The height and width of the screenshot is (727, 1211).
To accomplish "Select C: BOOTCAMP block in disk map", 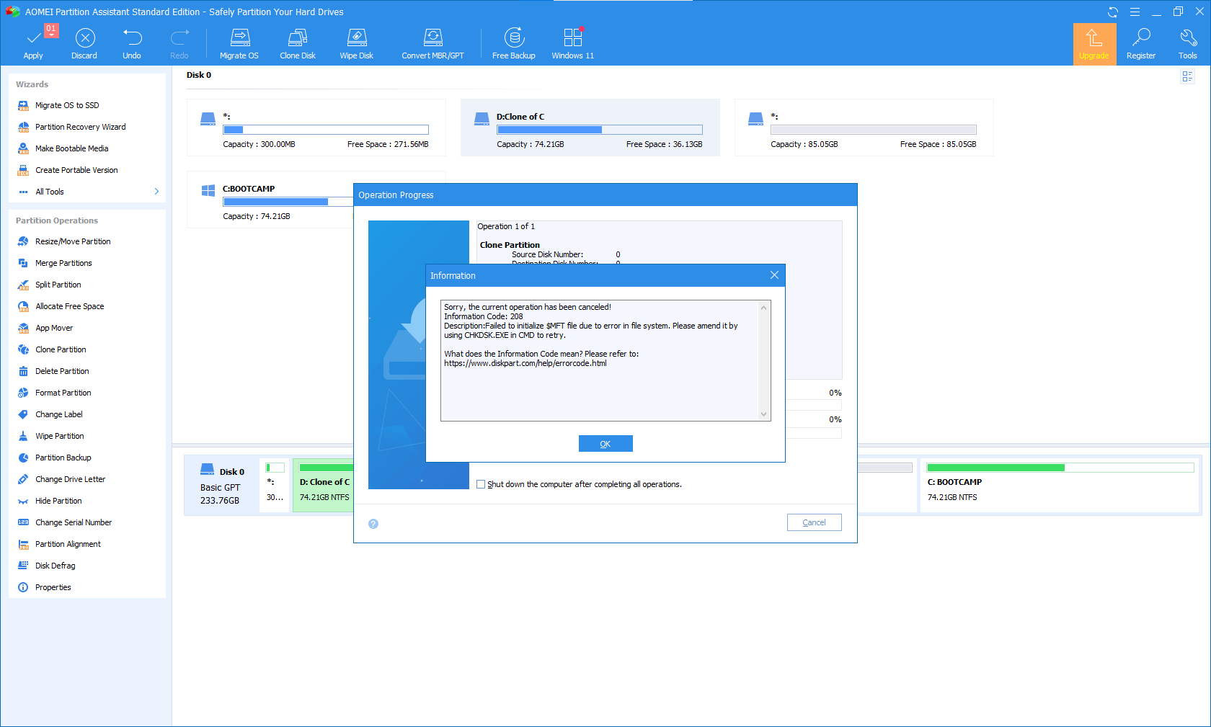I will [x=1060, y=486].
